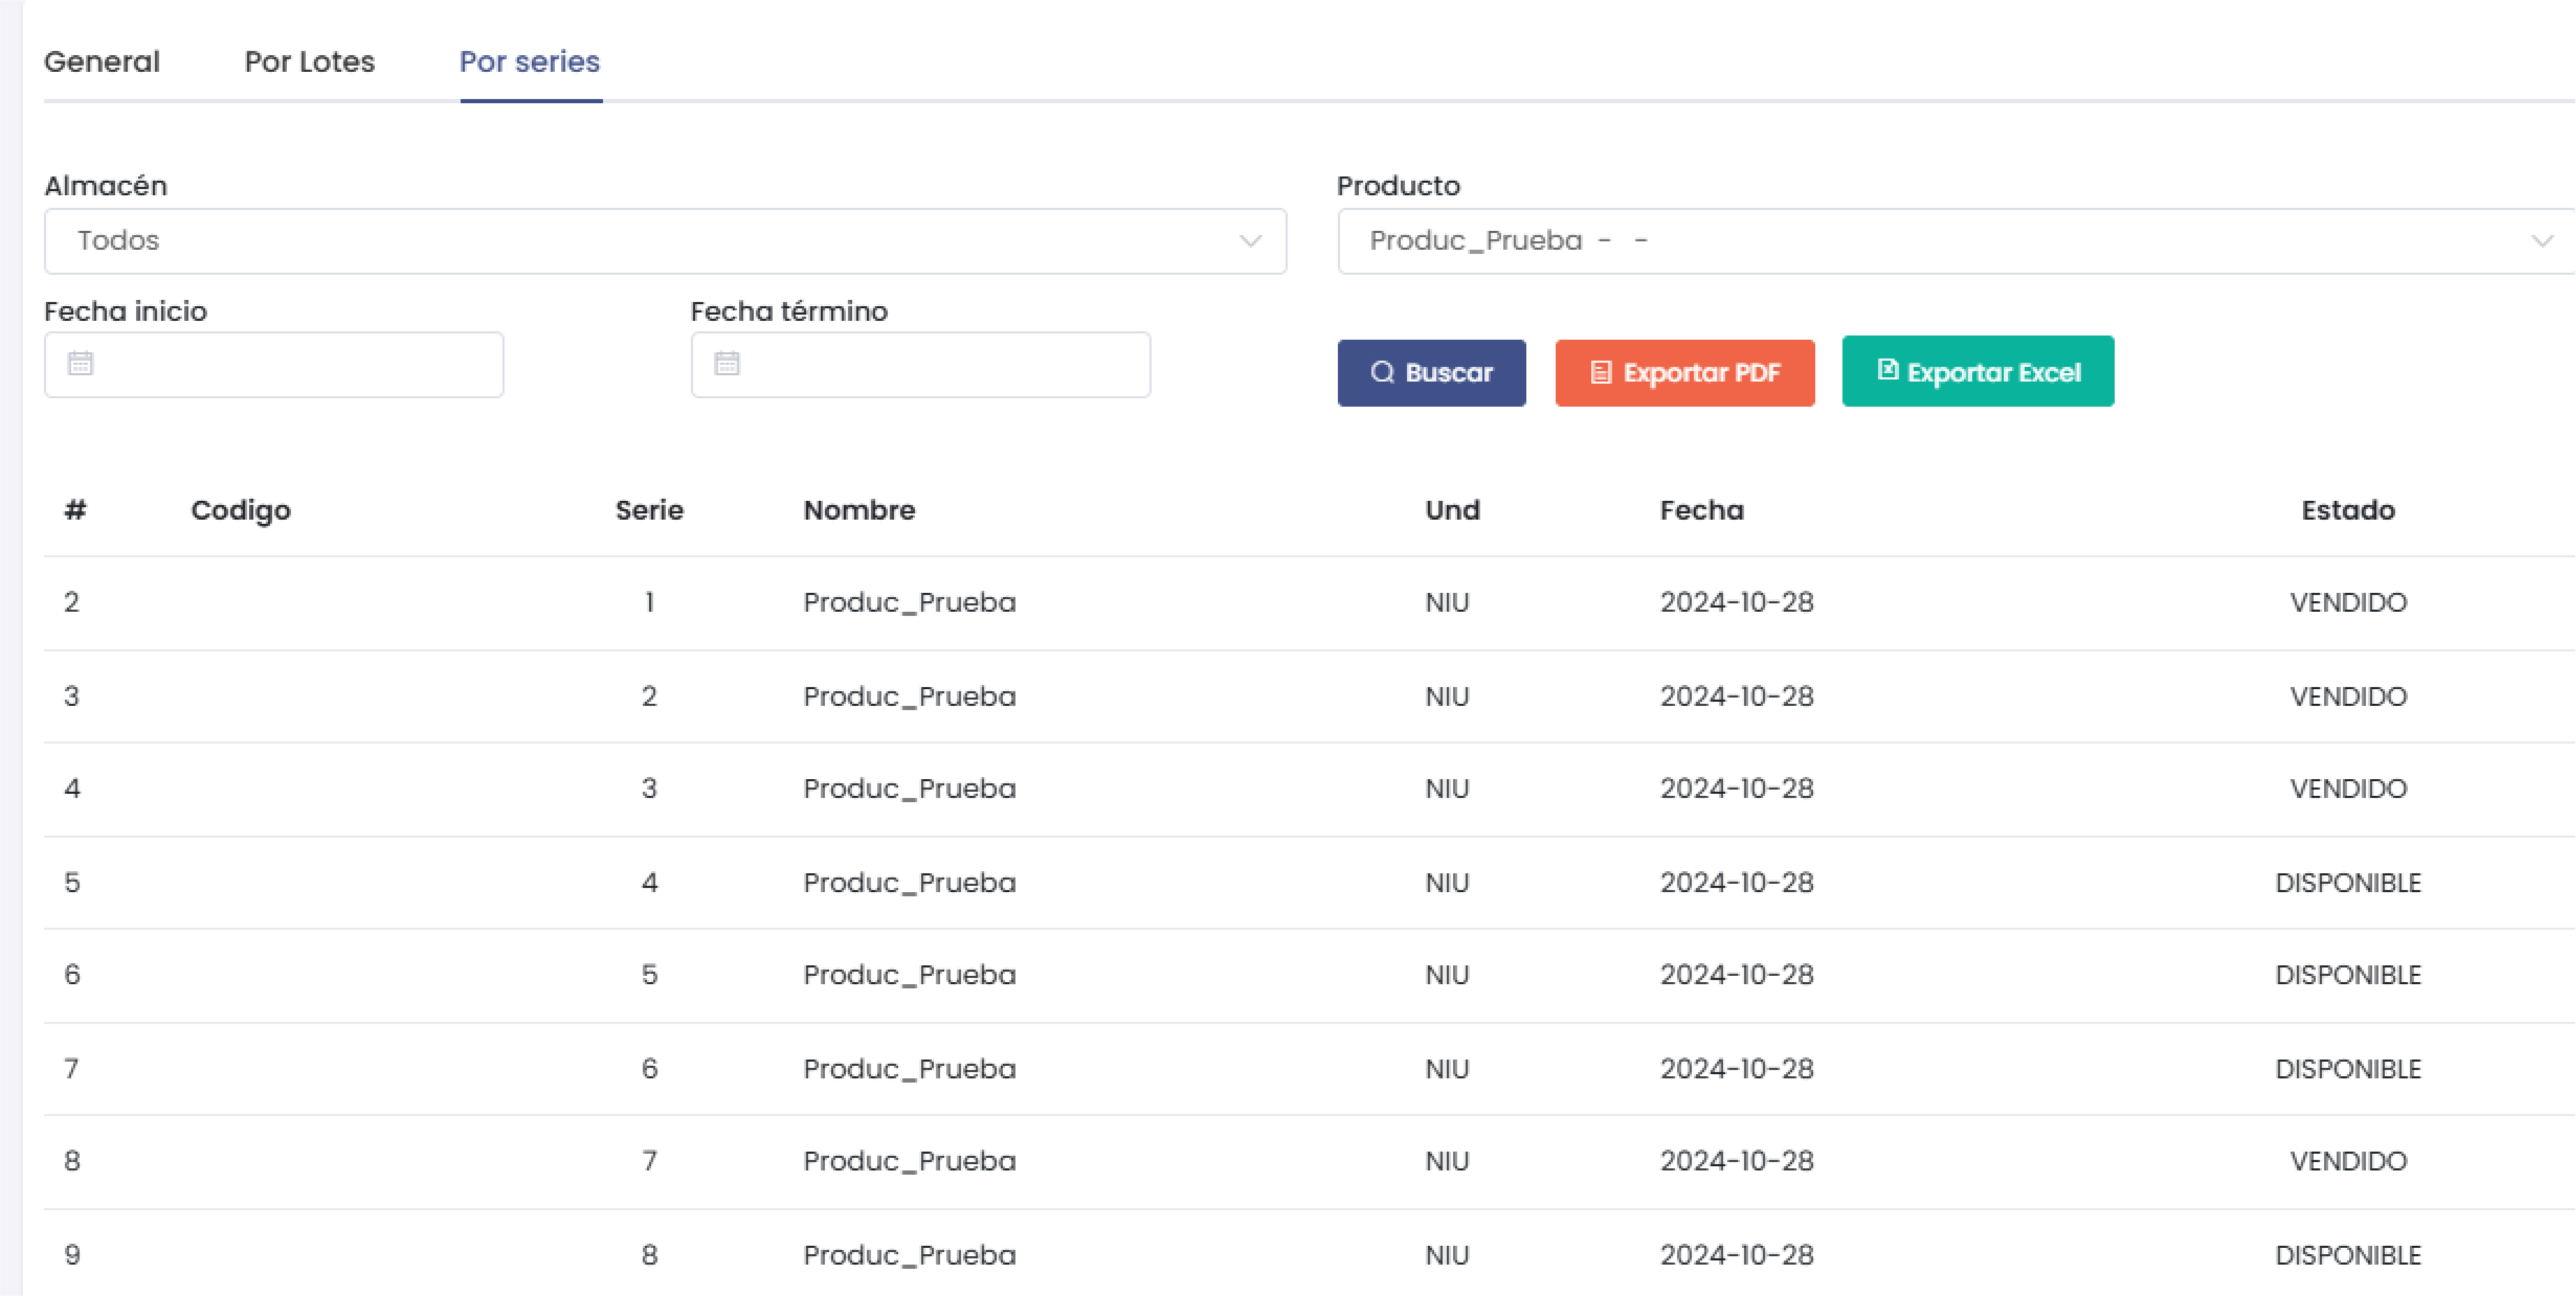Click the Fecha inicio calendar icon
The image size is (2576, 1296).
pos(80,363)
